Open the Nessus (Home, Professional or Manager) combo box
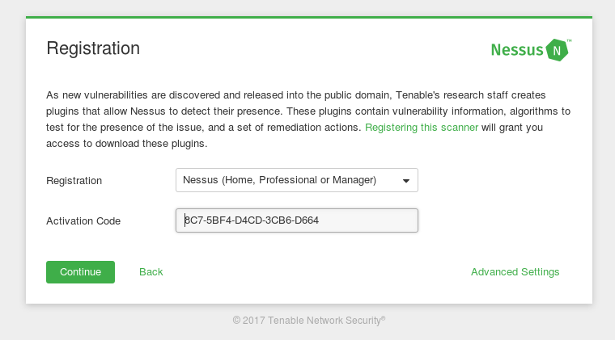 click(297, 180)
